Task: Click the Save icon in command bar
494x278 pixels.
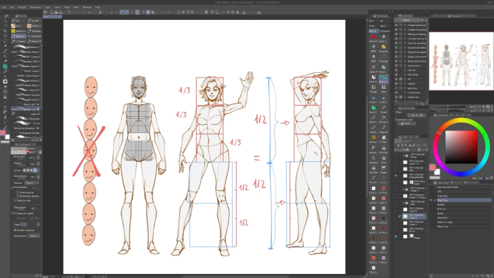Action: [60, 12]
